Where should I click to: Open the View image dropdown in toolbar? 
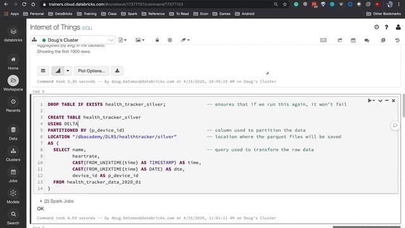[x=140, y=40]
